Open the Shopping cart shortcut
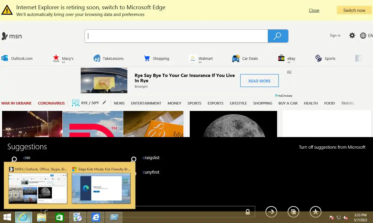The image size is (373, 223). point(156,58)
